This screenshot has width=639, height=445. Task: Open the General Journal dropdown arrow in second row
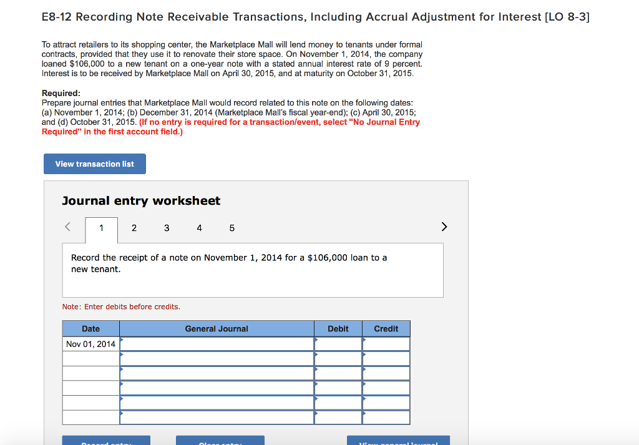tap(122, 355)
